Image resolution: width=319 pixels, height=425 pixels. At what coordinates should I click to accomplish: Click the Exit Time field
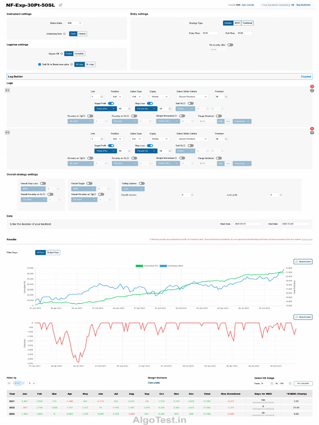(245, 33)
